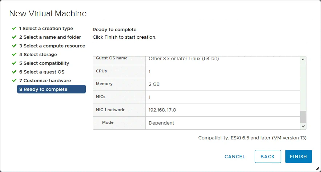Cancel the New Virtual Machine wizard
321x172 pixels.
(x=235, y=156)
